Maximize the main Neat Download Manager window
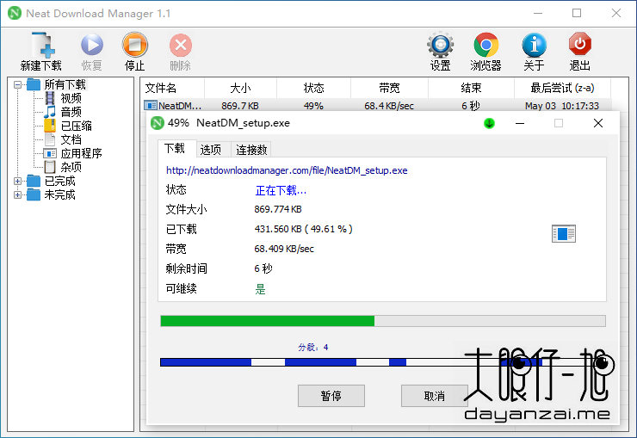 pyautogui.click(x=577, y=13)
